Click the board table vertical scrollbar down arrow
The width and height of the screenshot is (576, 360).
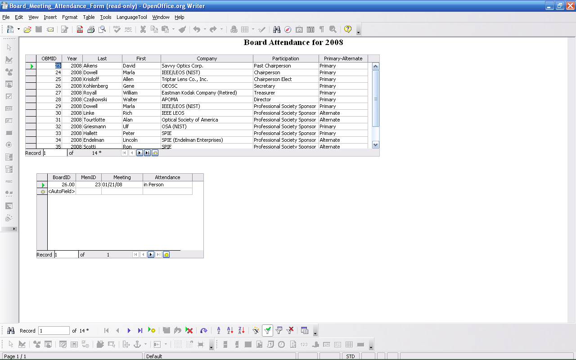(x=376, y=145)
